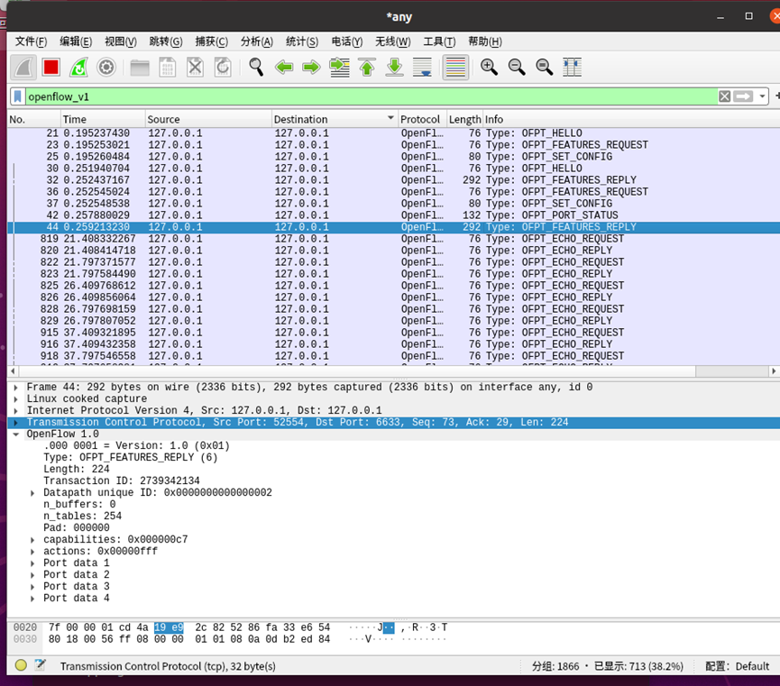Screen dimensions: 780x686
Task: Select the Transaction ID: 2739342134 line
Action: (122, 481)
